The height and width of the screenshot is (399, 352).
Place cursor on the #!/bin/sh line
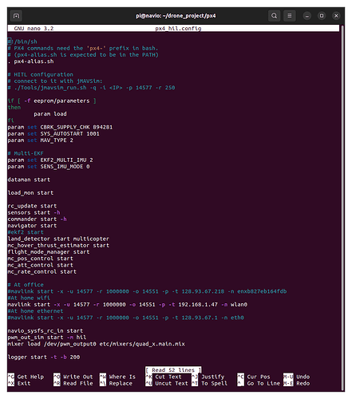coord(22,41)
